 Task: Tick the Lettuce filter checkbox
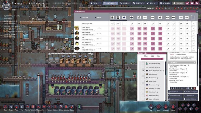click(x=143, y=74)
